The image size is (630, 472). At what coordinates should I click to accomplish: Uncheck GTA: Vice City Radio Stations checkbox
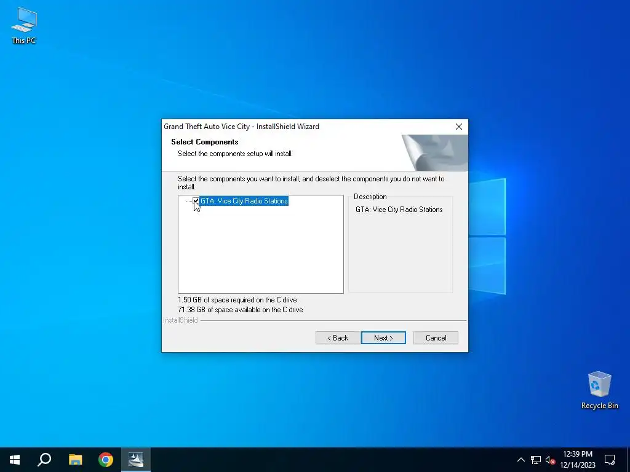pos(196,201)
